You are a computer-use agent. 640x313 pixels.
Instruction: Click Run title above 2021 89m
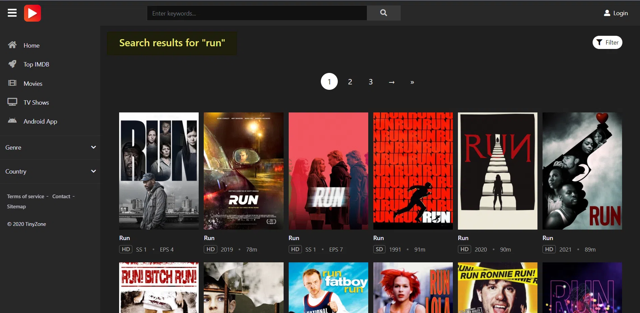click(548, 238)
